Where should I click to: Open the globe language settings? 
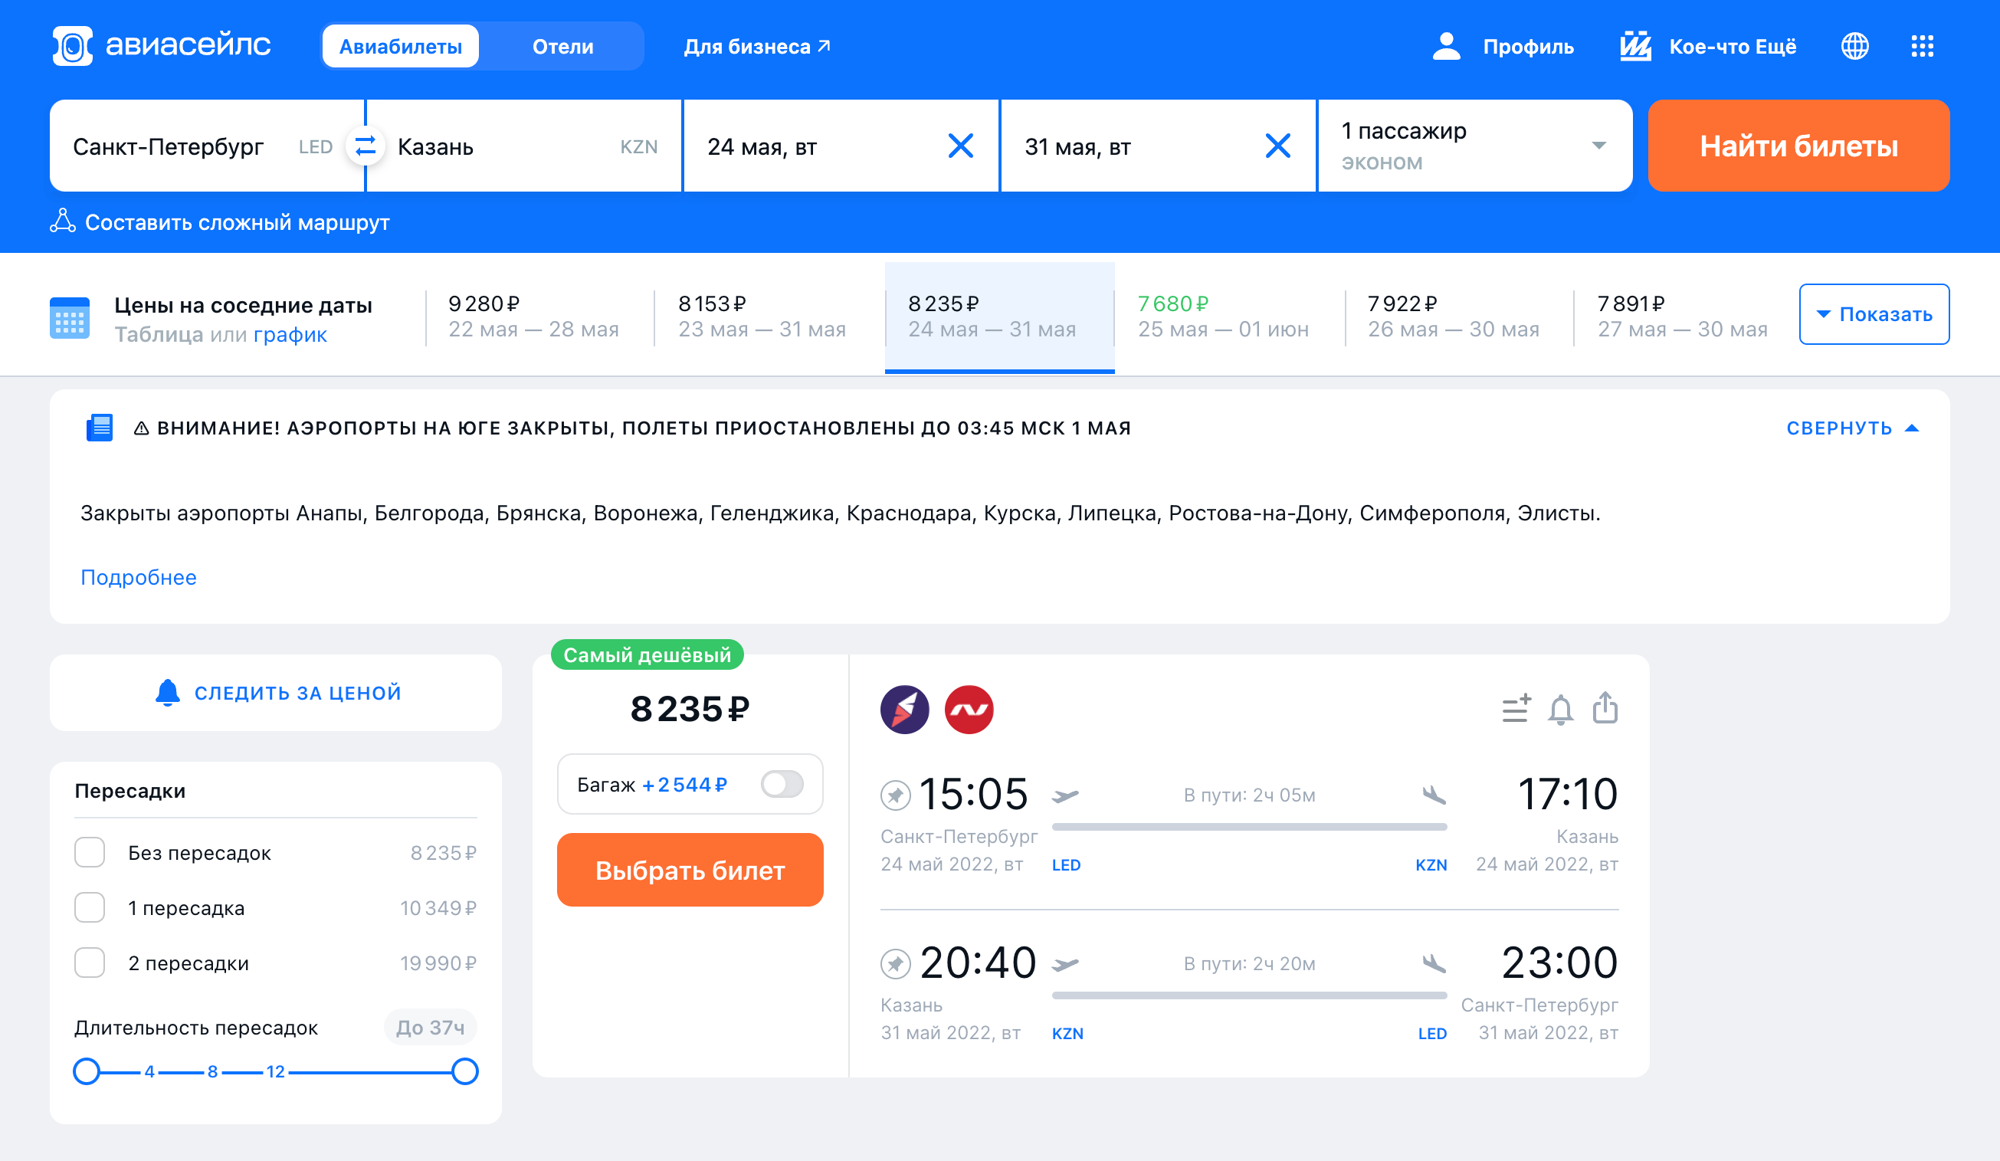1854,46
